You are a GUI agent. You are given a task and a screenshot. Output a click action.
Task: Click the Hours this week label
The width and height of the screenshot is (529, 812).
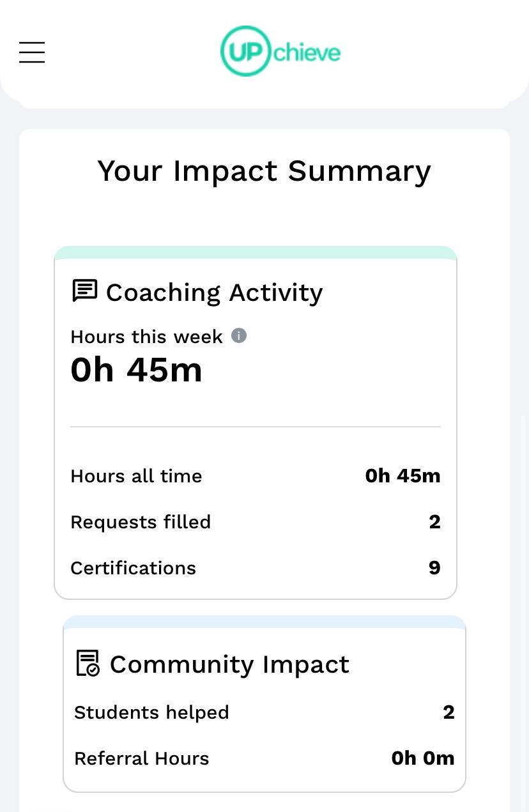pos(146,337)
